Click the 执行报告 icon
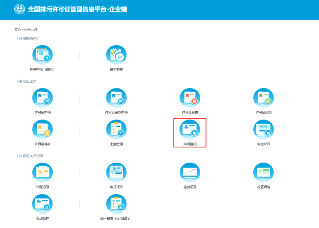 (x=116, y=173)
